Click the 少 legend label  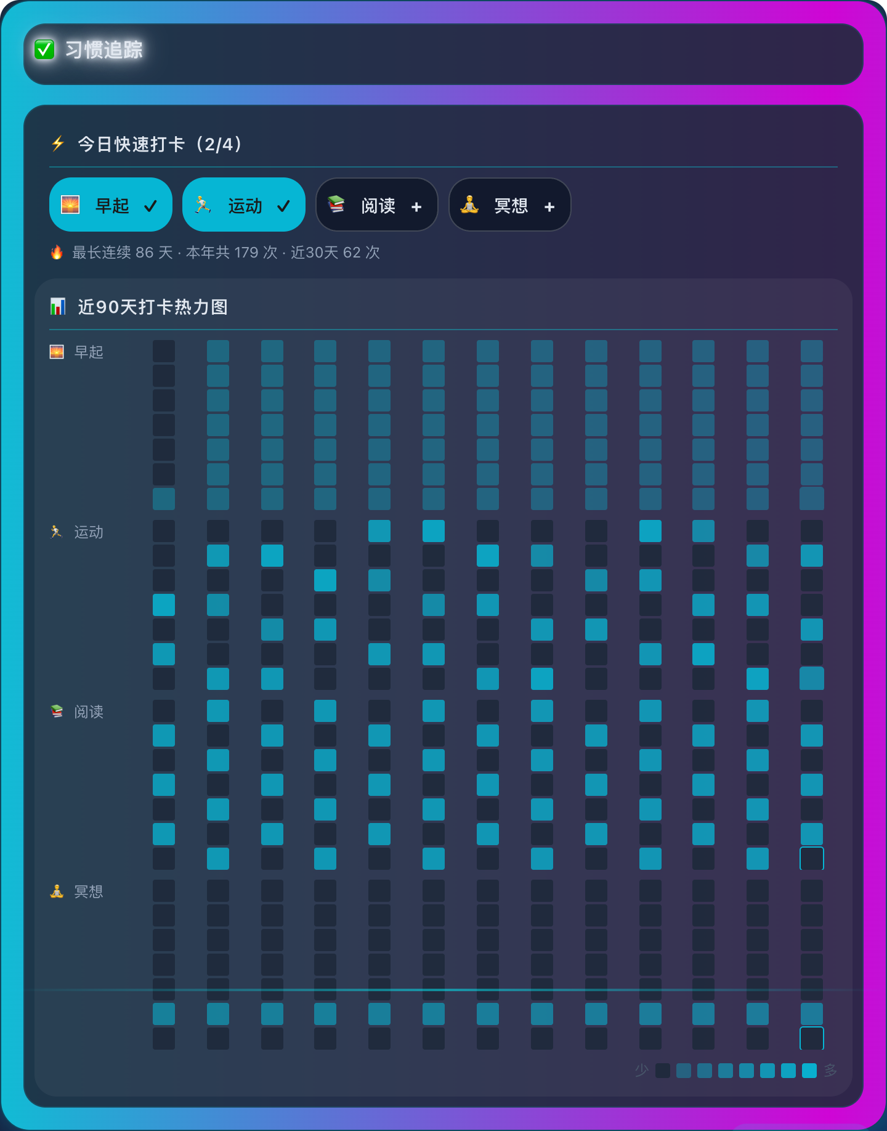pyautogui.click(x=642, y=1071)
